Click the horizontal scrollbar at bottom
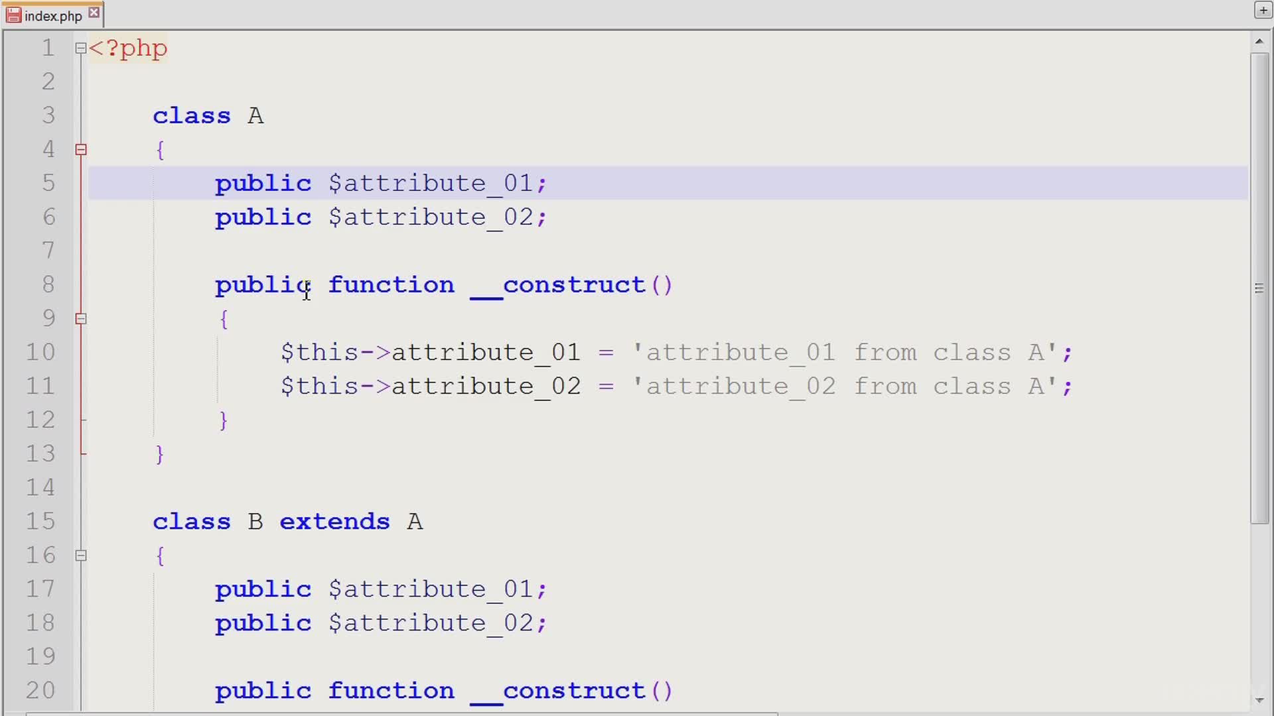 (x=398, y=713)
